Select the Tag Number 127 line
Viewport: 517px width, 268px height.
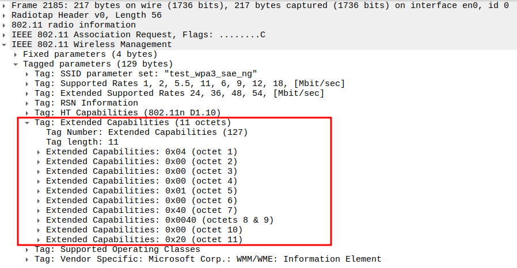tap(146, 132)
